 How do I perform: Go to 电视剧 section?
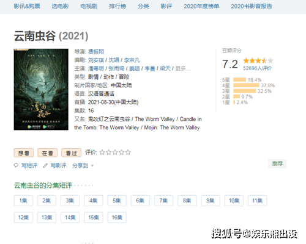pyautogui.click(x=89, y=6)
